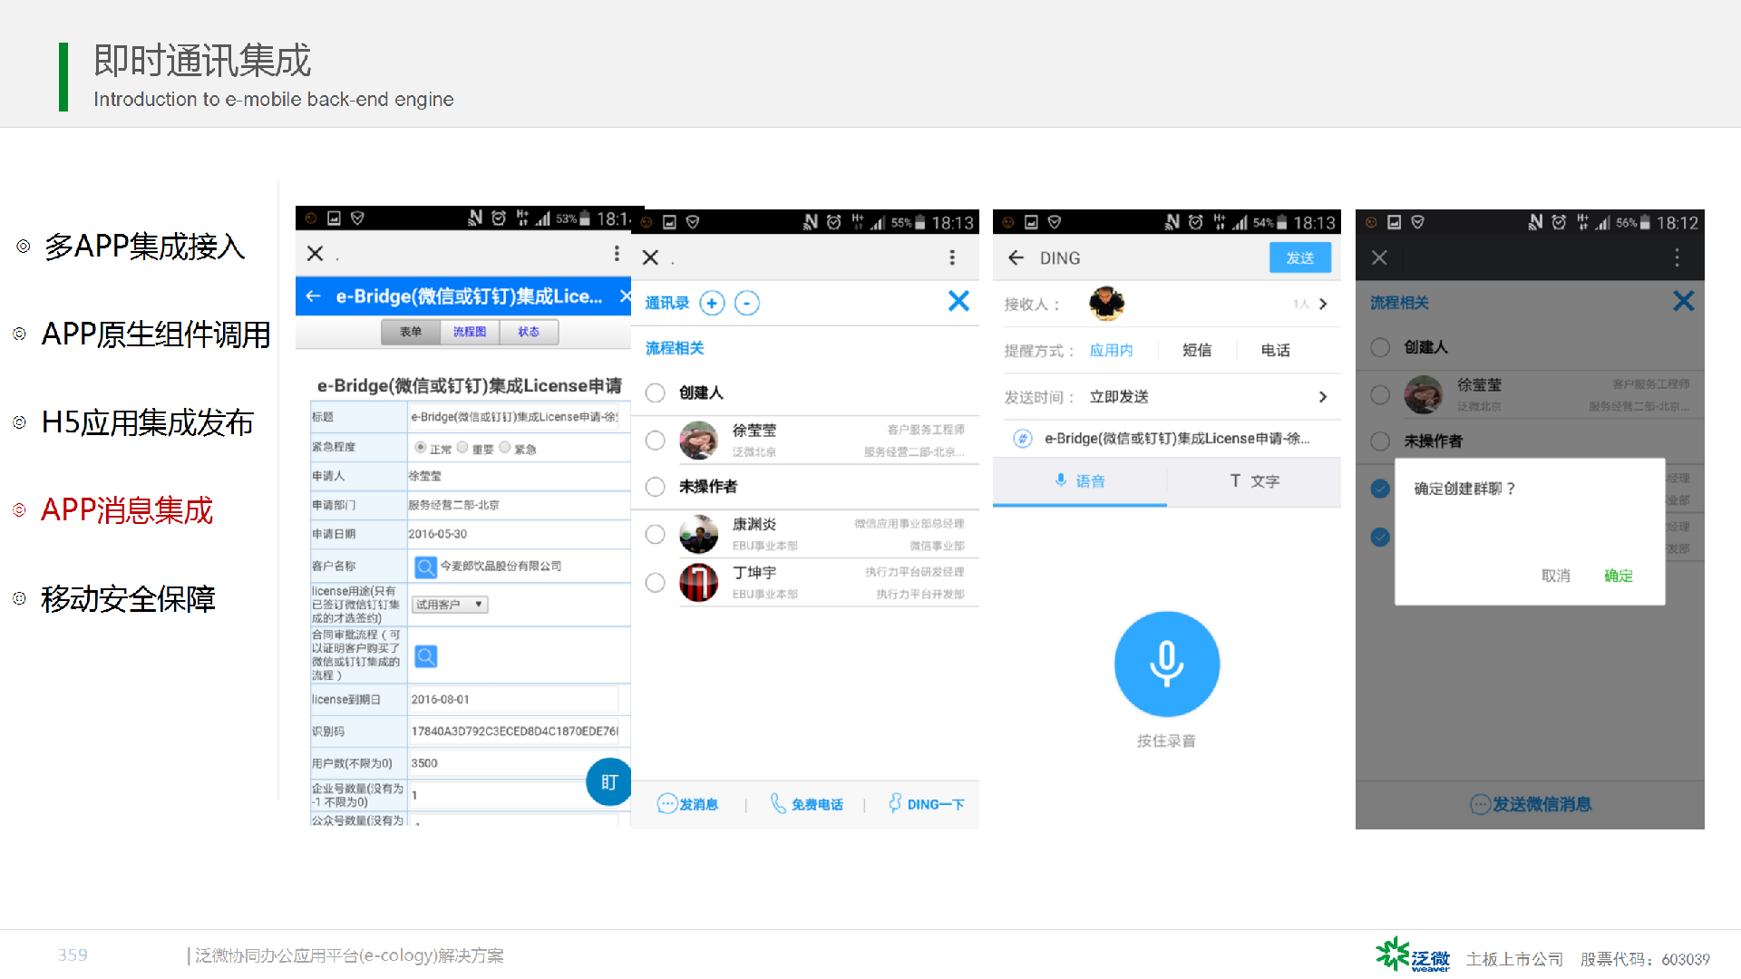The height and width of the screenshot is (979, 1741).
Task: Click 康渊炎 avatar photo
Action: click(698, 535)
